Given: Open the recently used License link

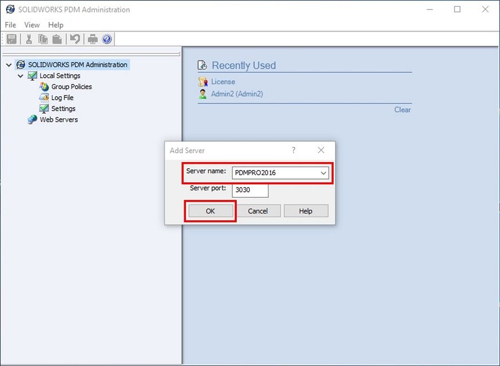Looking at the screenshot, I should pos(223,82).
